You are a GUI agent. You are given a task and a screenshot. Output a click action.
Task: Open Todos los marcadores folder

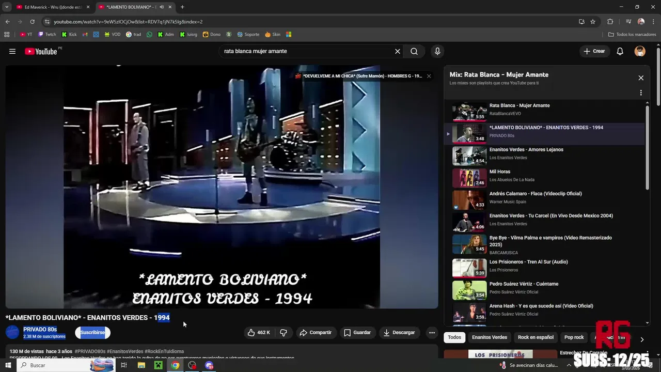click(x=632, y=35)
